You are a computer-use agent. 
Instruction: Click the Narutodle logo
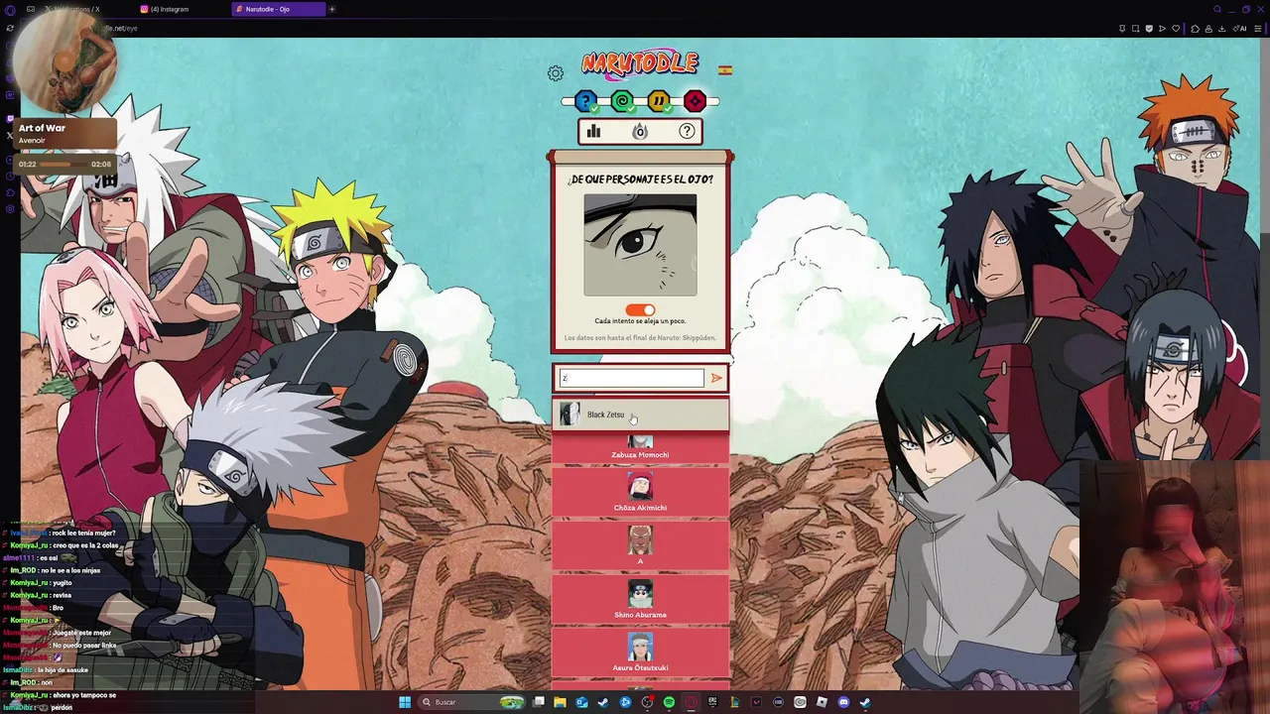click(x=640, y=65)
